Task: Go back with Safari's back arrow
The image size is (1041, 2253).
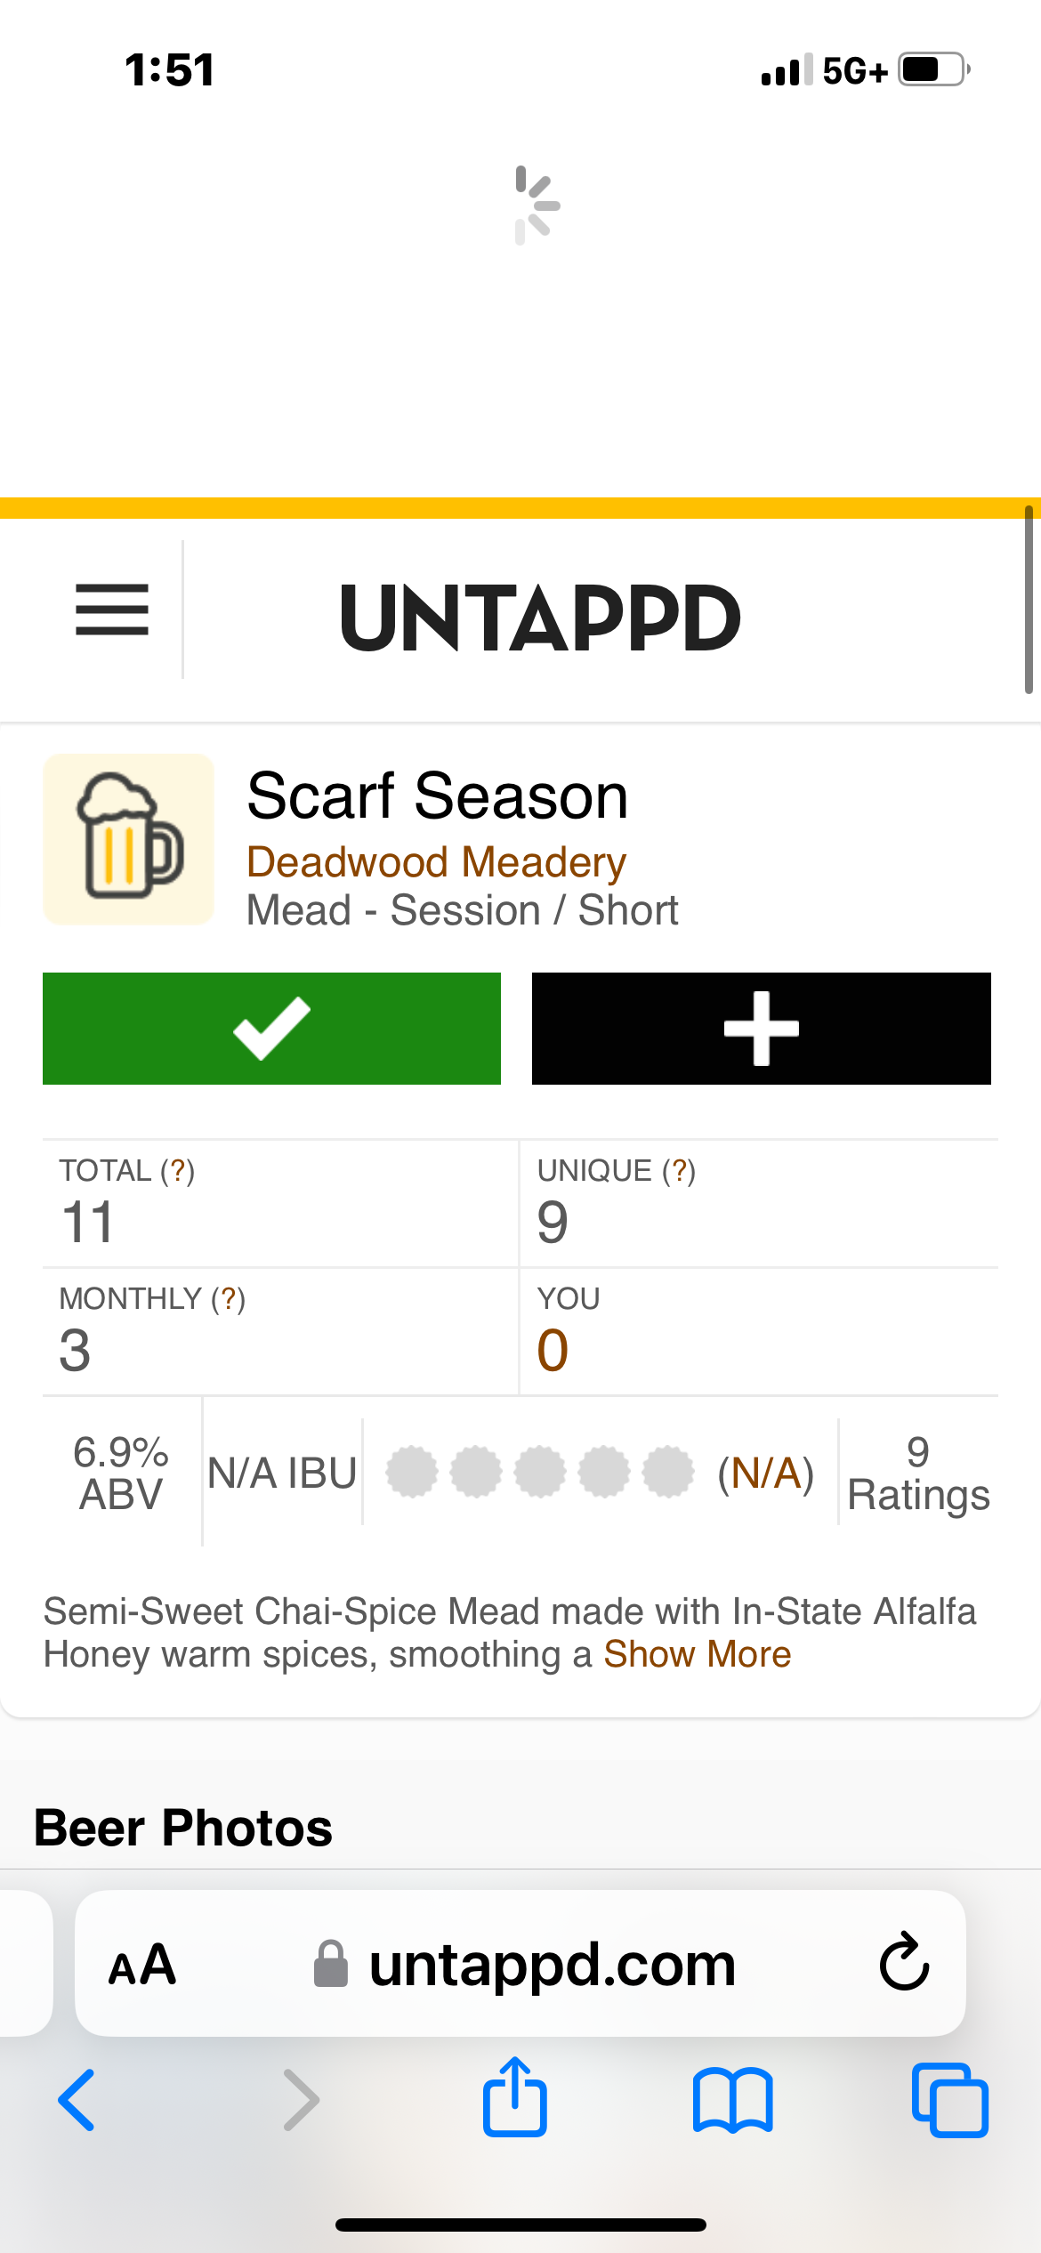Action: pyautogui.click(x=77, y=2100)
